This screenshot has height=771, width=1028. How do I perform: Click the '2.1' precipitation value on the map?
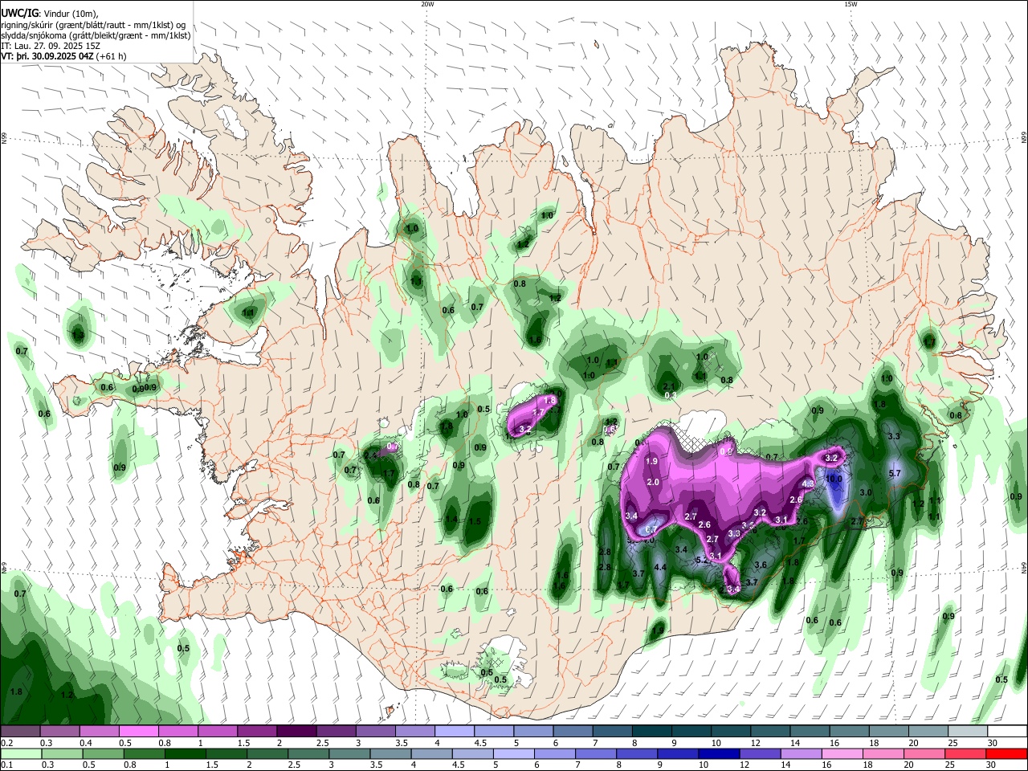[x=669, y=387]
